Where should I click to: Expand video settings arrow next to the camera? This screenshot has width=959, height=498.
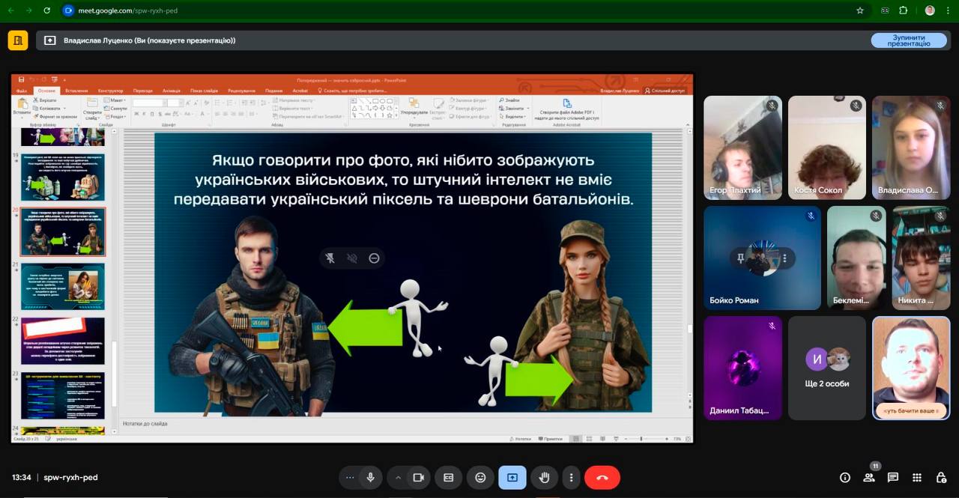point(398,477)
